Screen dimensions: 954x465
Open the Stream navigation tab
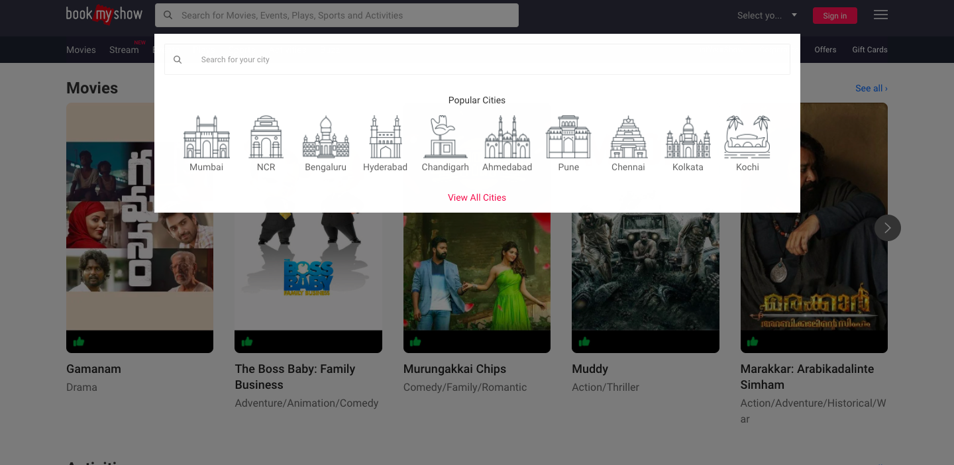tap(124, 50)
